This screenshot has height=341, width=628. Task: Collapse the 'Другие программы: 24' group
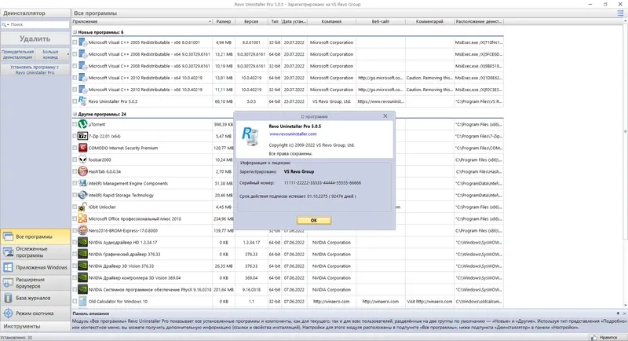75,114
